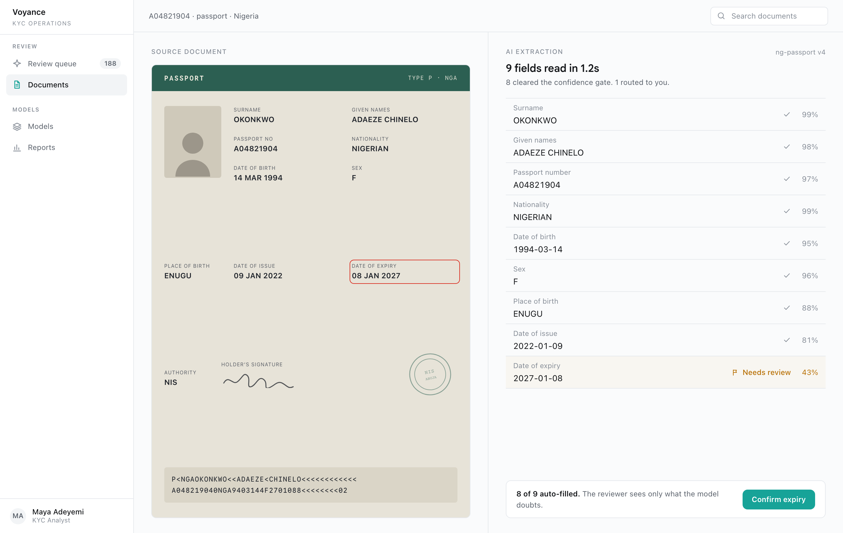Viewport: 843px width, 533px height.
Task: Click the Documents file icon
Action: 17,85
